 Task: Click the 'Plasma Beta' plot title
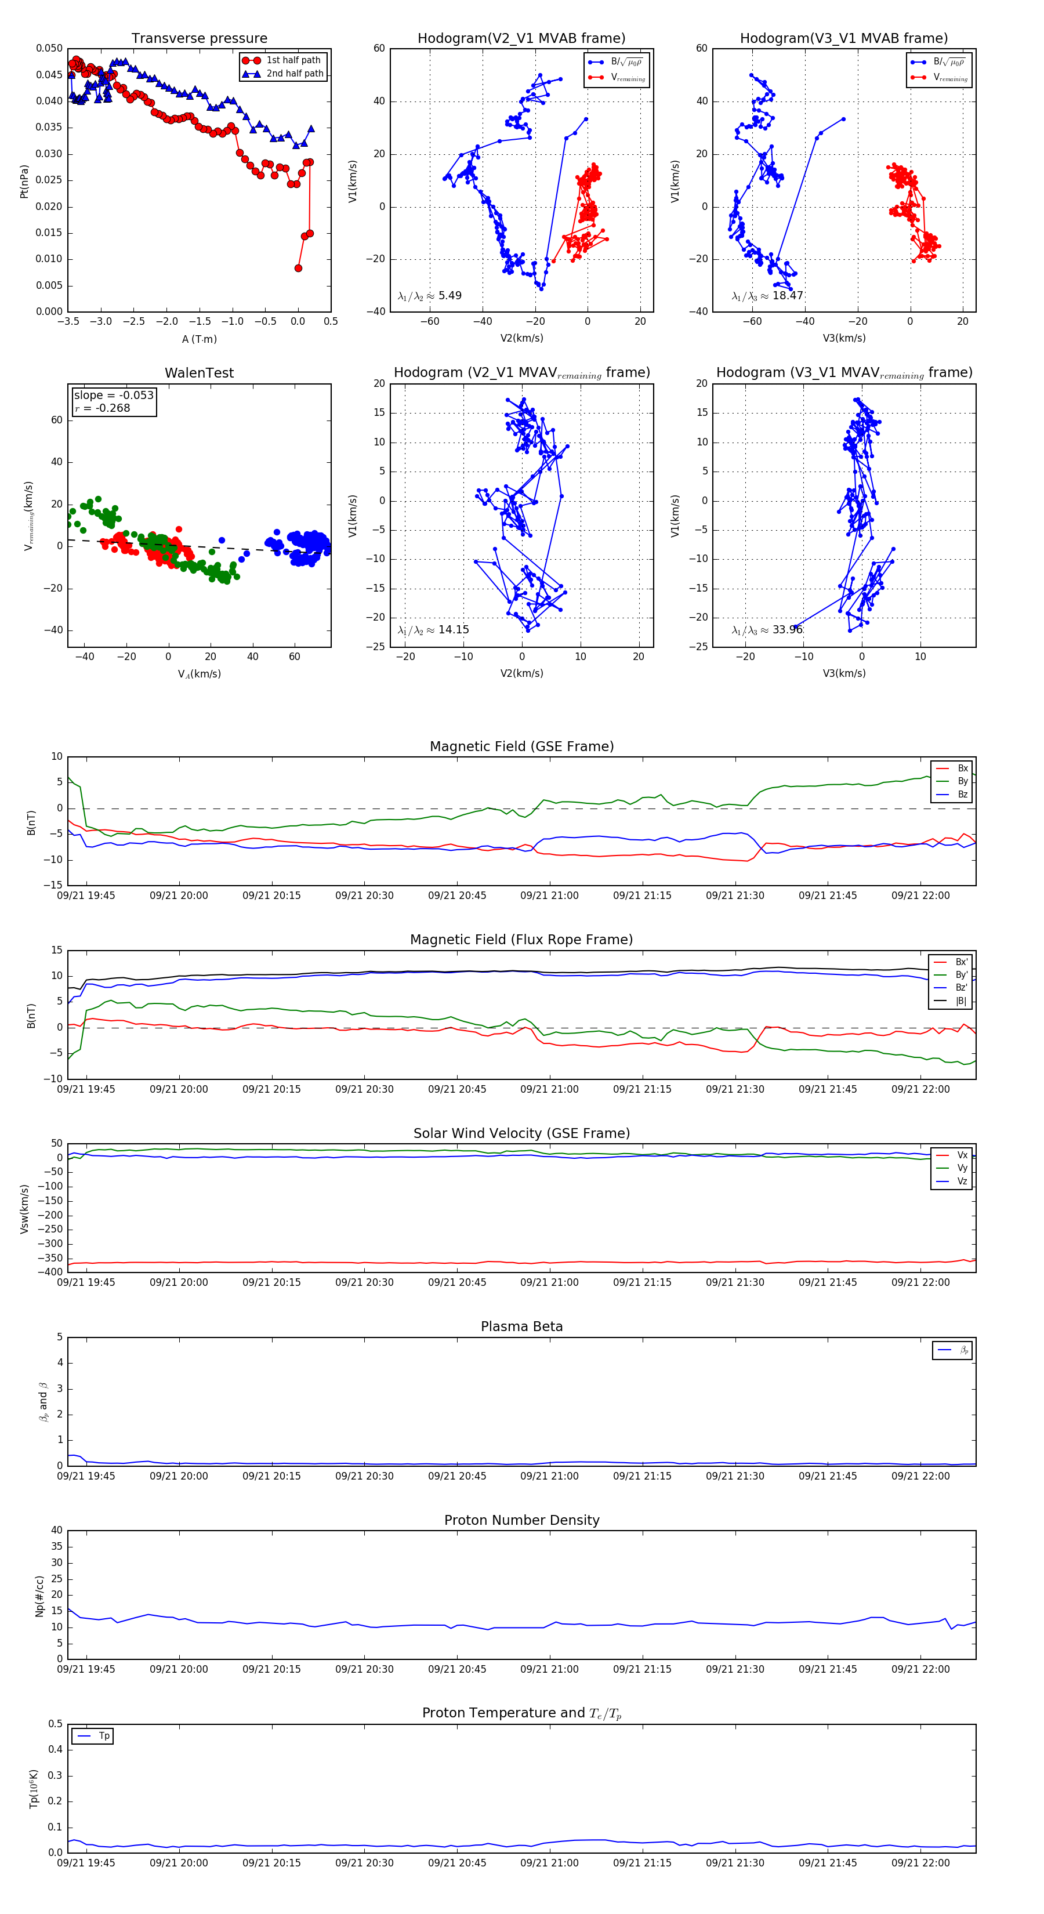[x=521, y=1326]
